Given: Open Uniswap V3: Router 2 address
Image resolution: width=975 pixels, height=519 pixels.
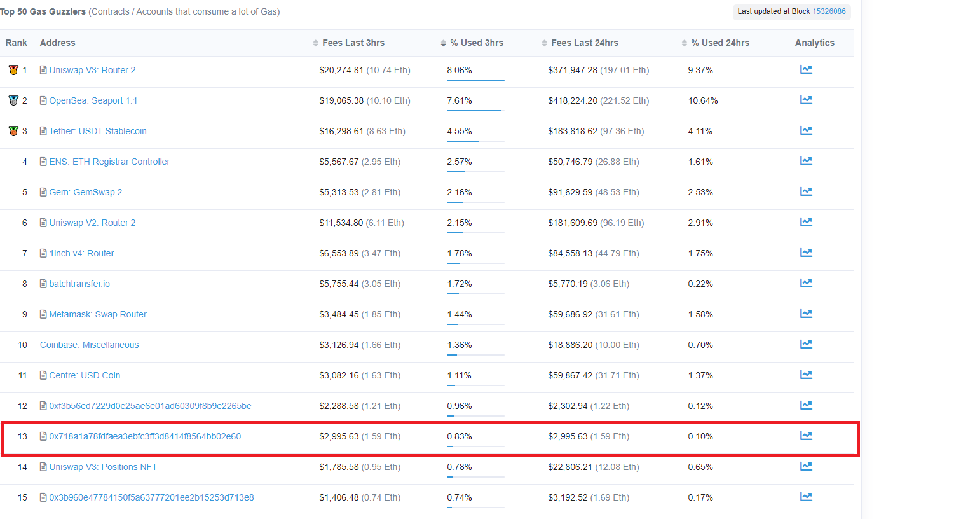Looking at the screenshot, I should pyautogui.click(x=92, y=70).
